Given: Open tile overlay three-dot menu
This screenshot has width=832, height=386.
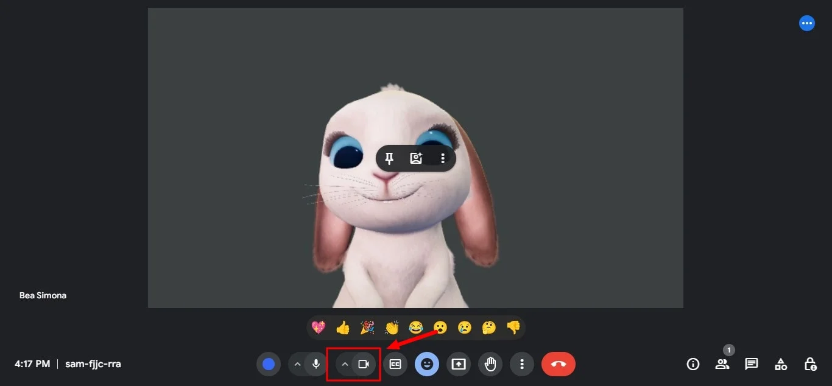Looking at the screenshot, I should coord(443,159).
